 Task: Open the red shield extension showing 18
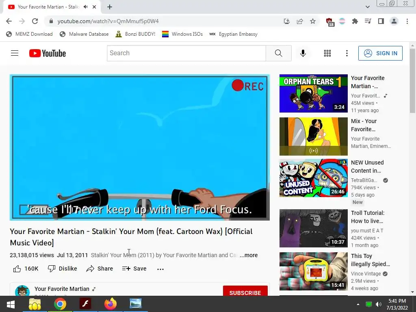330,22
